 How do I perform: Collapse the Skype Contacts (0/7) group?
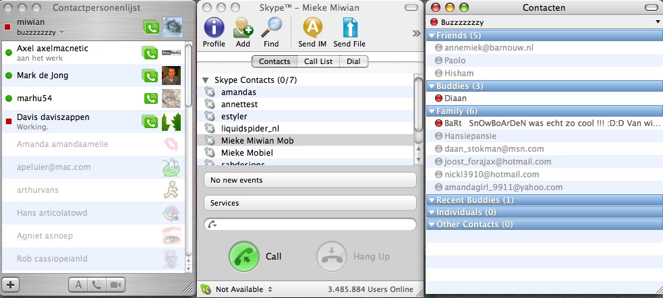tap(206, 80)
